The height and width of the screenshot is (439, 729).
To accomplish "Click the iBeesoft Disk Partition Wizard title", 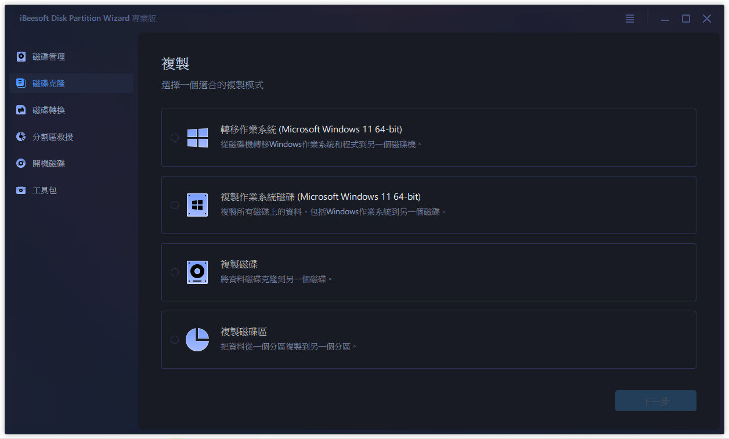I will [x=88, y=19].
